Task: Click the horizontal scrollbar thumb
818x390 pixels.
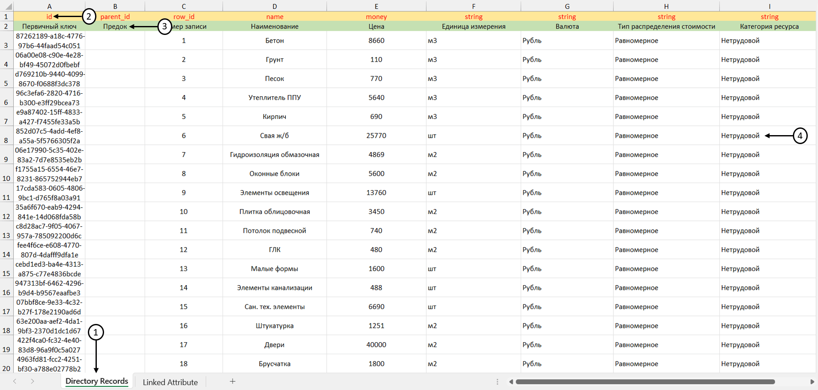Action: [x=644, y=382]
